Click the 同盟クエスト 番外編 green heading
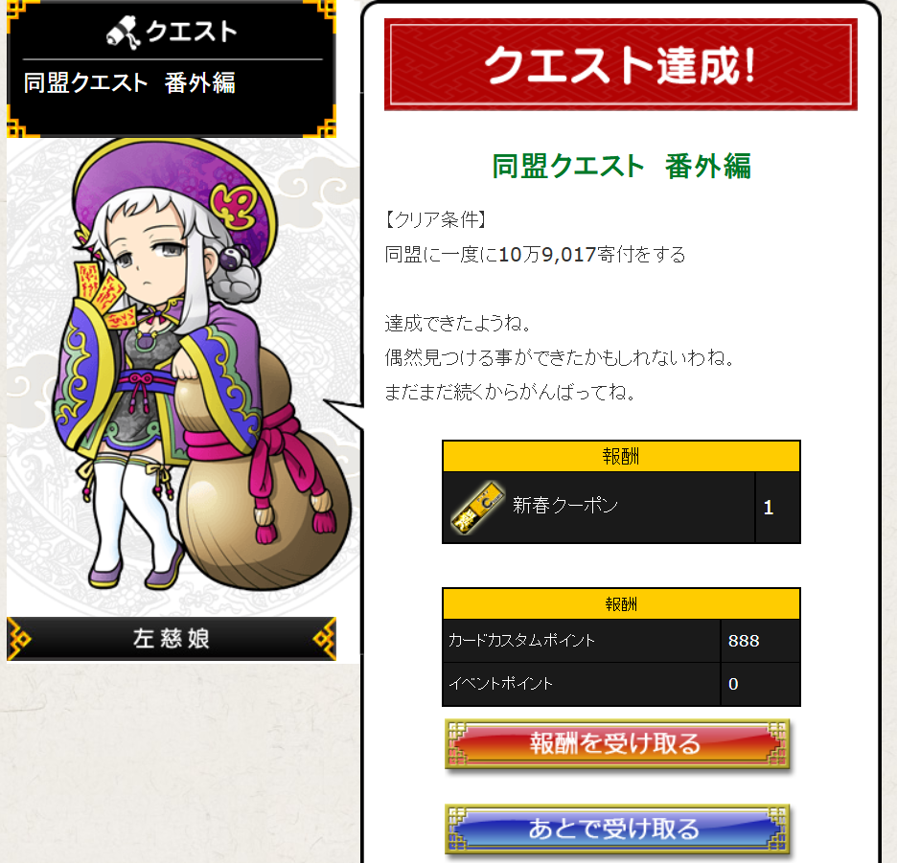 coord(621,167)
